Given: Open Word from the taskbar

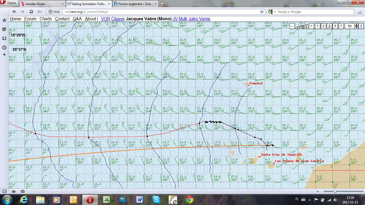Looking at the screenshot, I should [140, 200].
